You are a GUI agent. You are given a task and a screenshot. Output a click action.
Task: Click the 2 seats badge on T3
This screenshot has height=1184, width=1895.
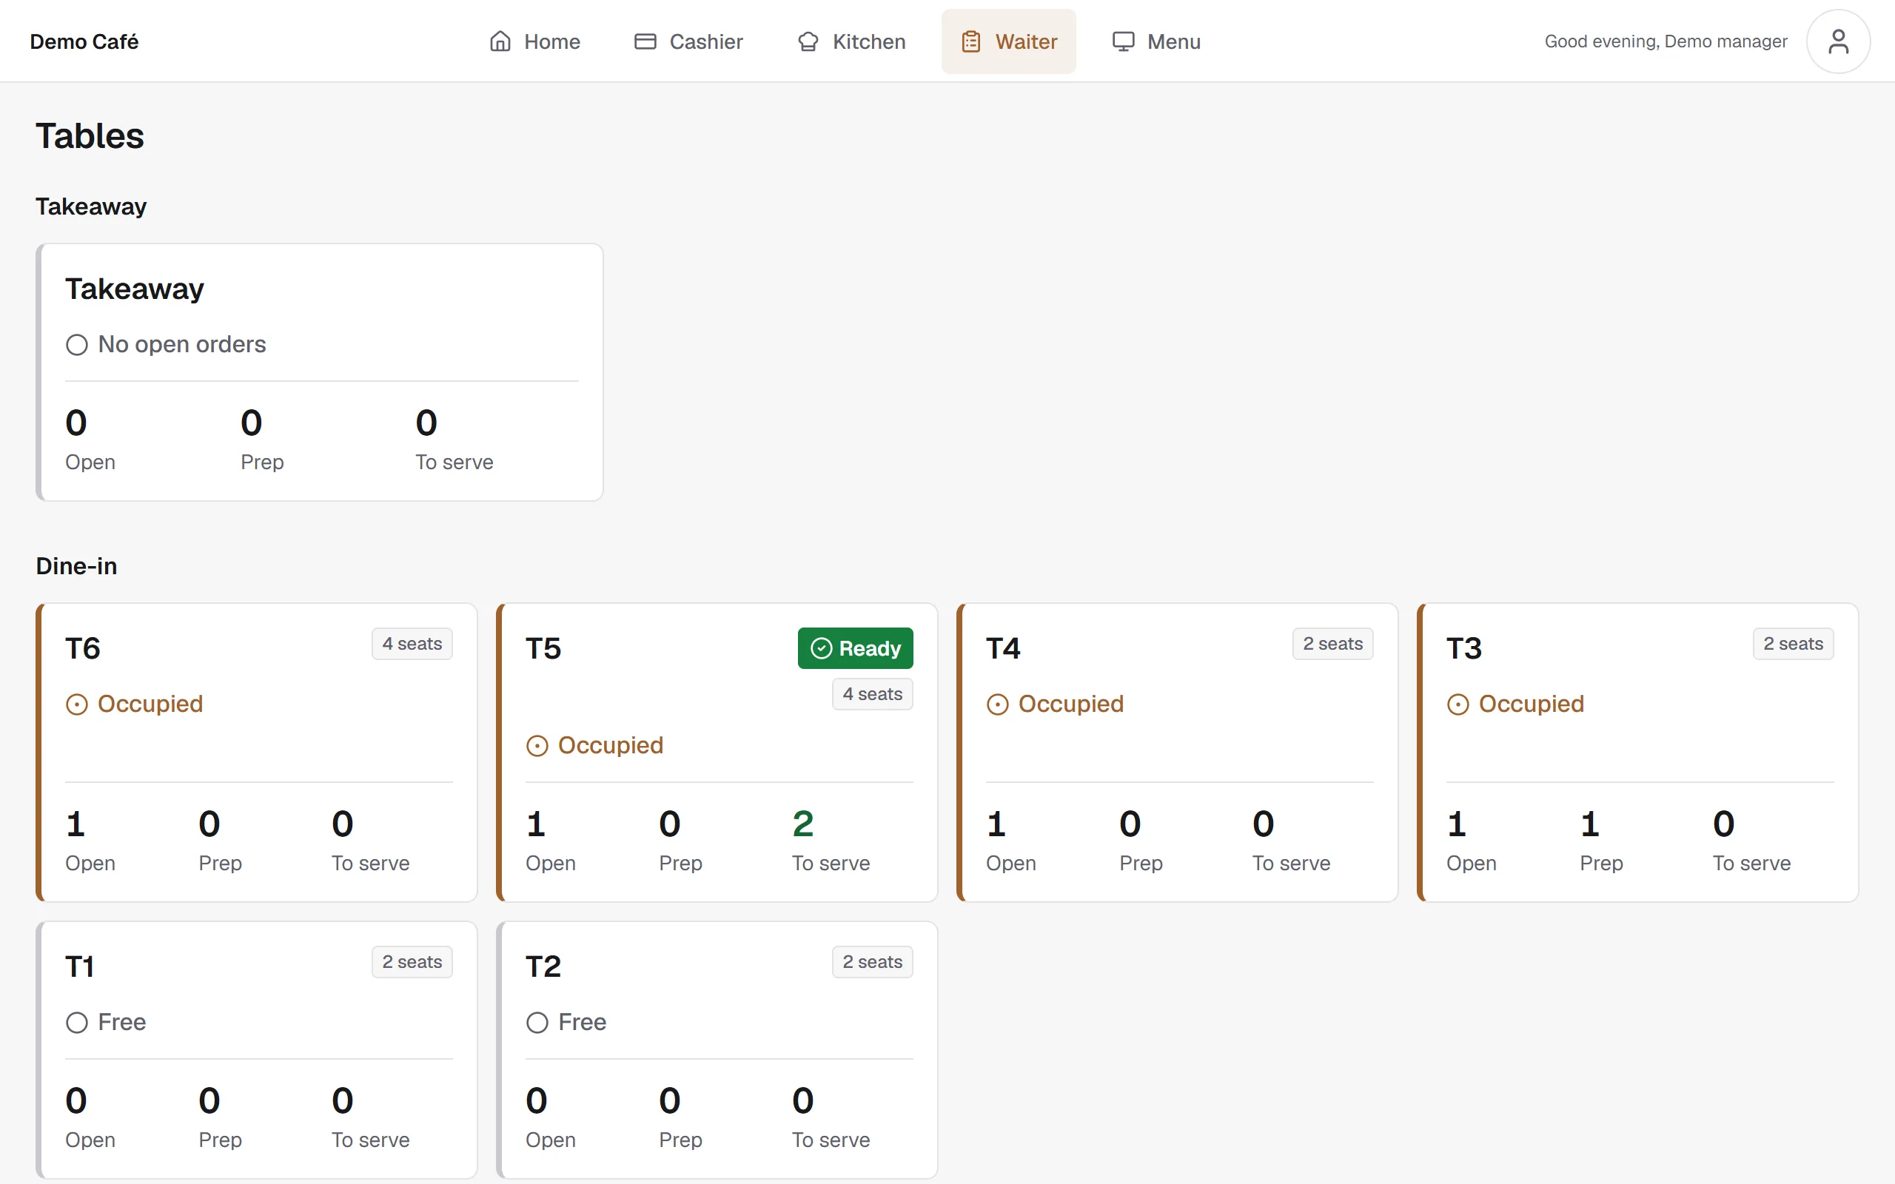pyautogui.click(x=1793, y=644)
